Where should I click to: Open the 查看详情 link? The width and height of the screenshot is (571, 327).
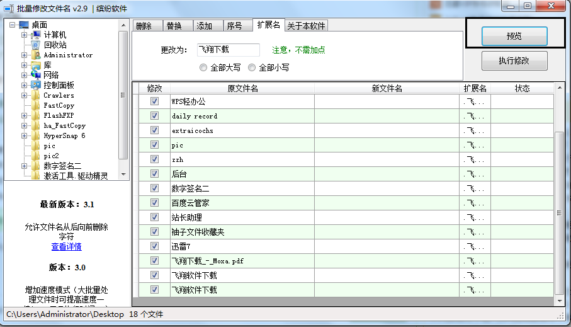(66, 246)
